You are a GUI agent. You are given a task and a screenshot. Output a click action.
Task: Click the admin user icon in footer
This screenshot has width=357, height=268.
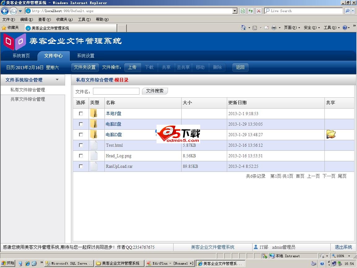pyautogui.click(x=256, y=247)
